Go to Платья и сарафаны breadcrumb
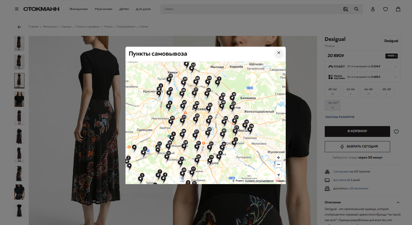 pos(88,27)
